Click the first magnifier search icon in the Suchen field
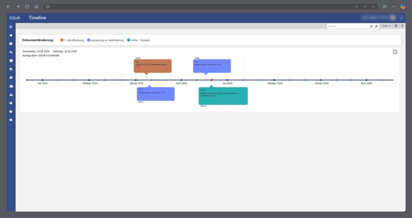412x218 pixels. click(371, 26)
